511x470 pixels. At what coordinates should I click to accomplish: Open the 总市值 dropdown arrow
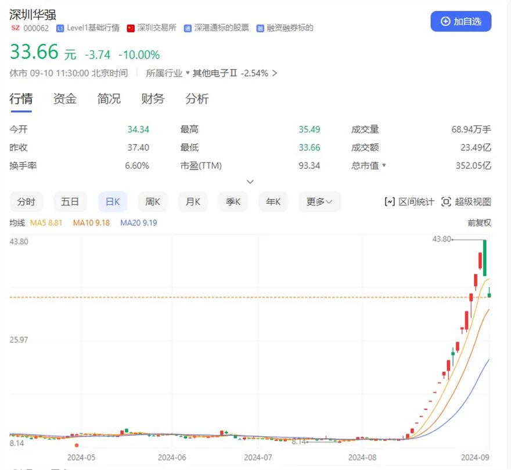tap(384, 166)
